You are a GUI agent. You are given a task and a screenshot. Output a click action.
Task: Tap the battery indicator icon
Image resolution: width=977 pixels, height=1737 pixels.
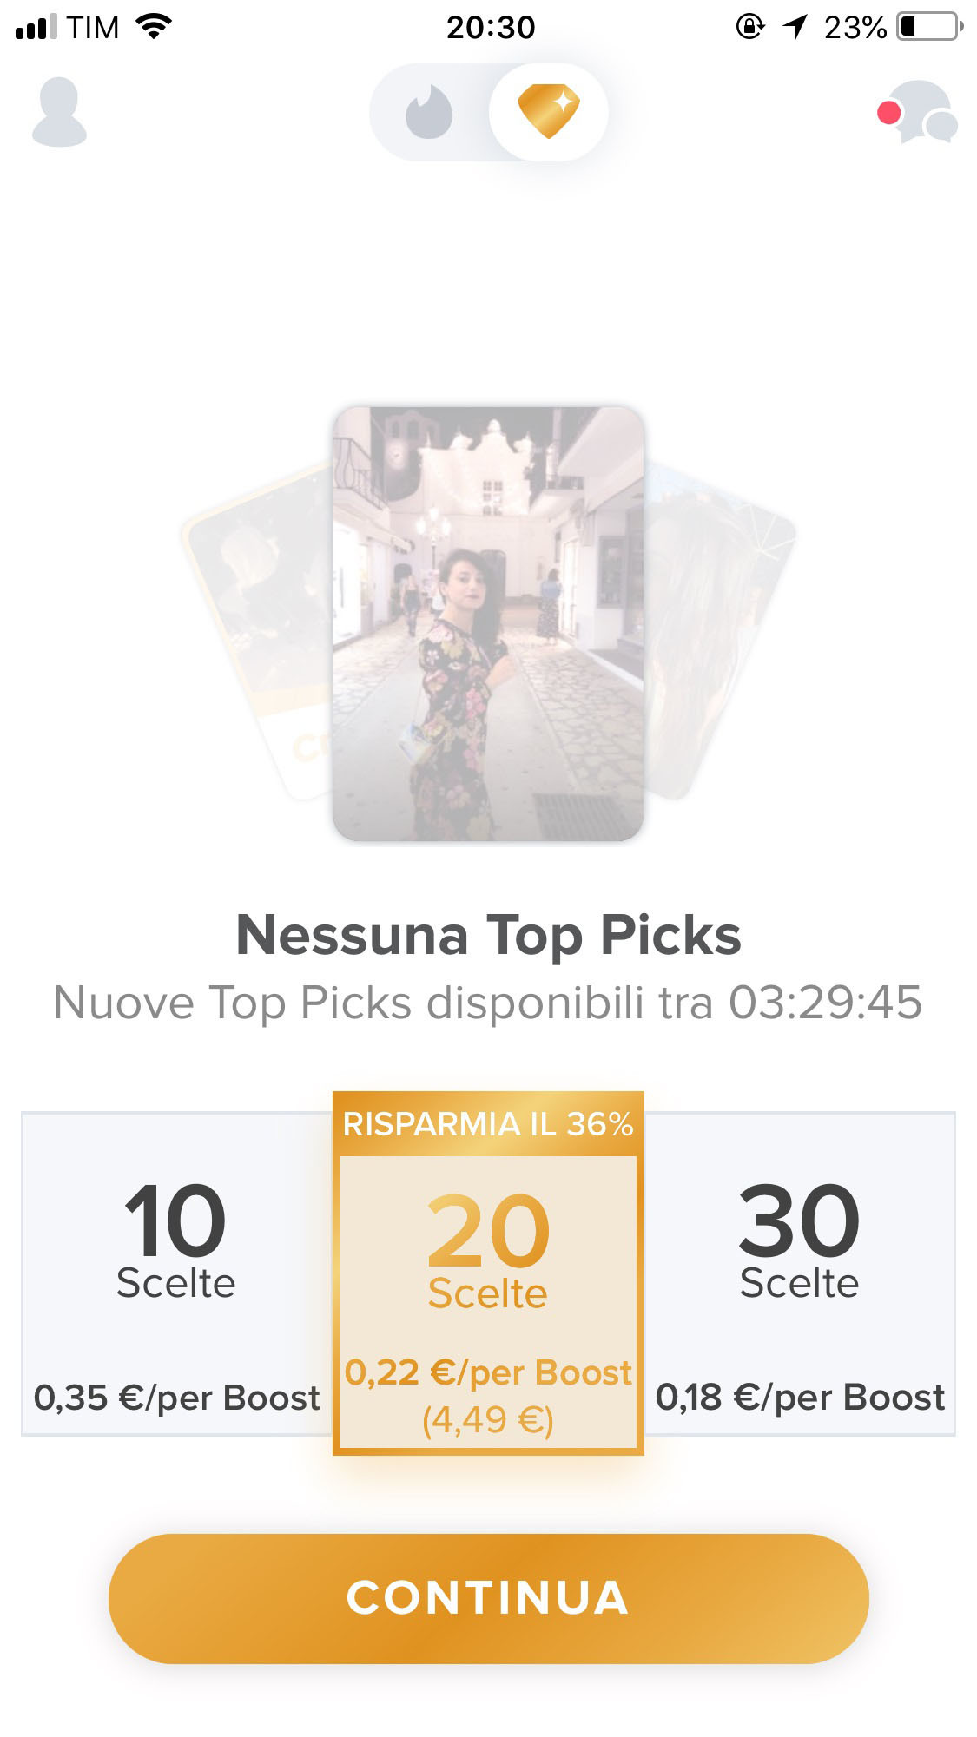click(x=930, y=27)
